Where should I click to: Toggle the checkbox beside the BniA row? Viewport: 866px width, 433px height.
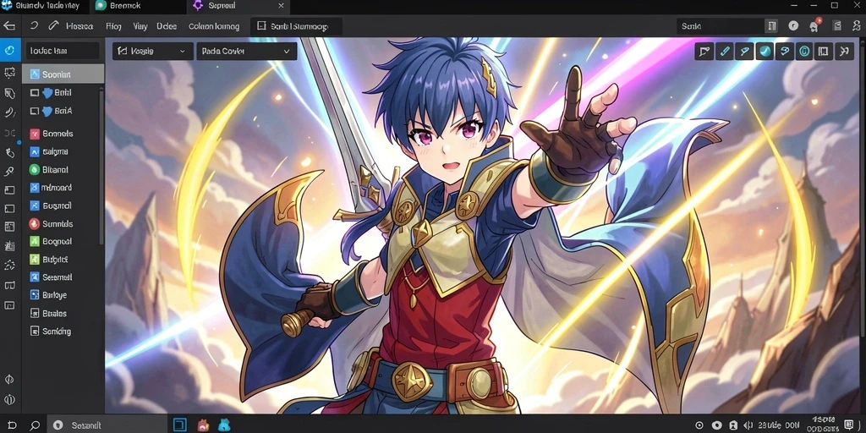click(34, 111)
